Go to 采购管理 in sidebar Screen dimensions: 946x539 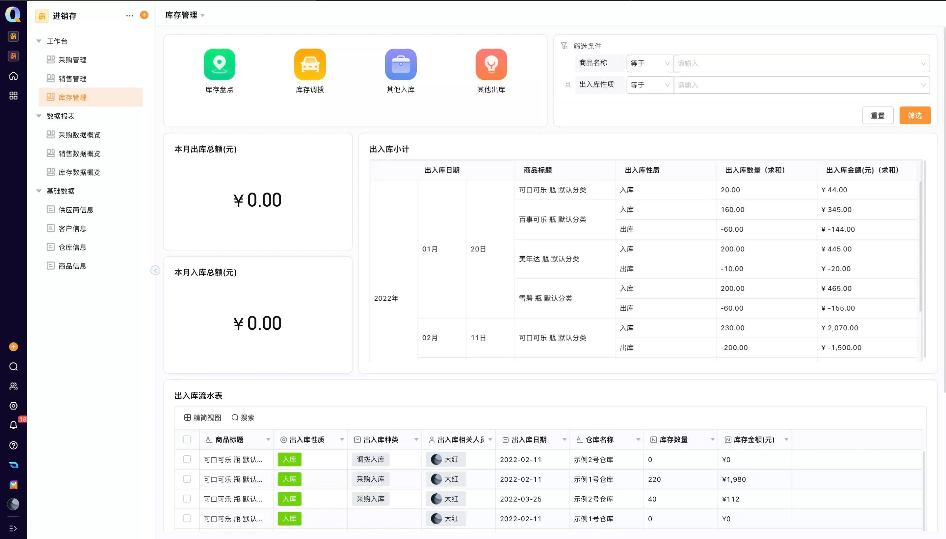(72, 60)
